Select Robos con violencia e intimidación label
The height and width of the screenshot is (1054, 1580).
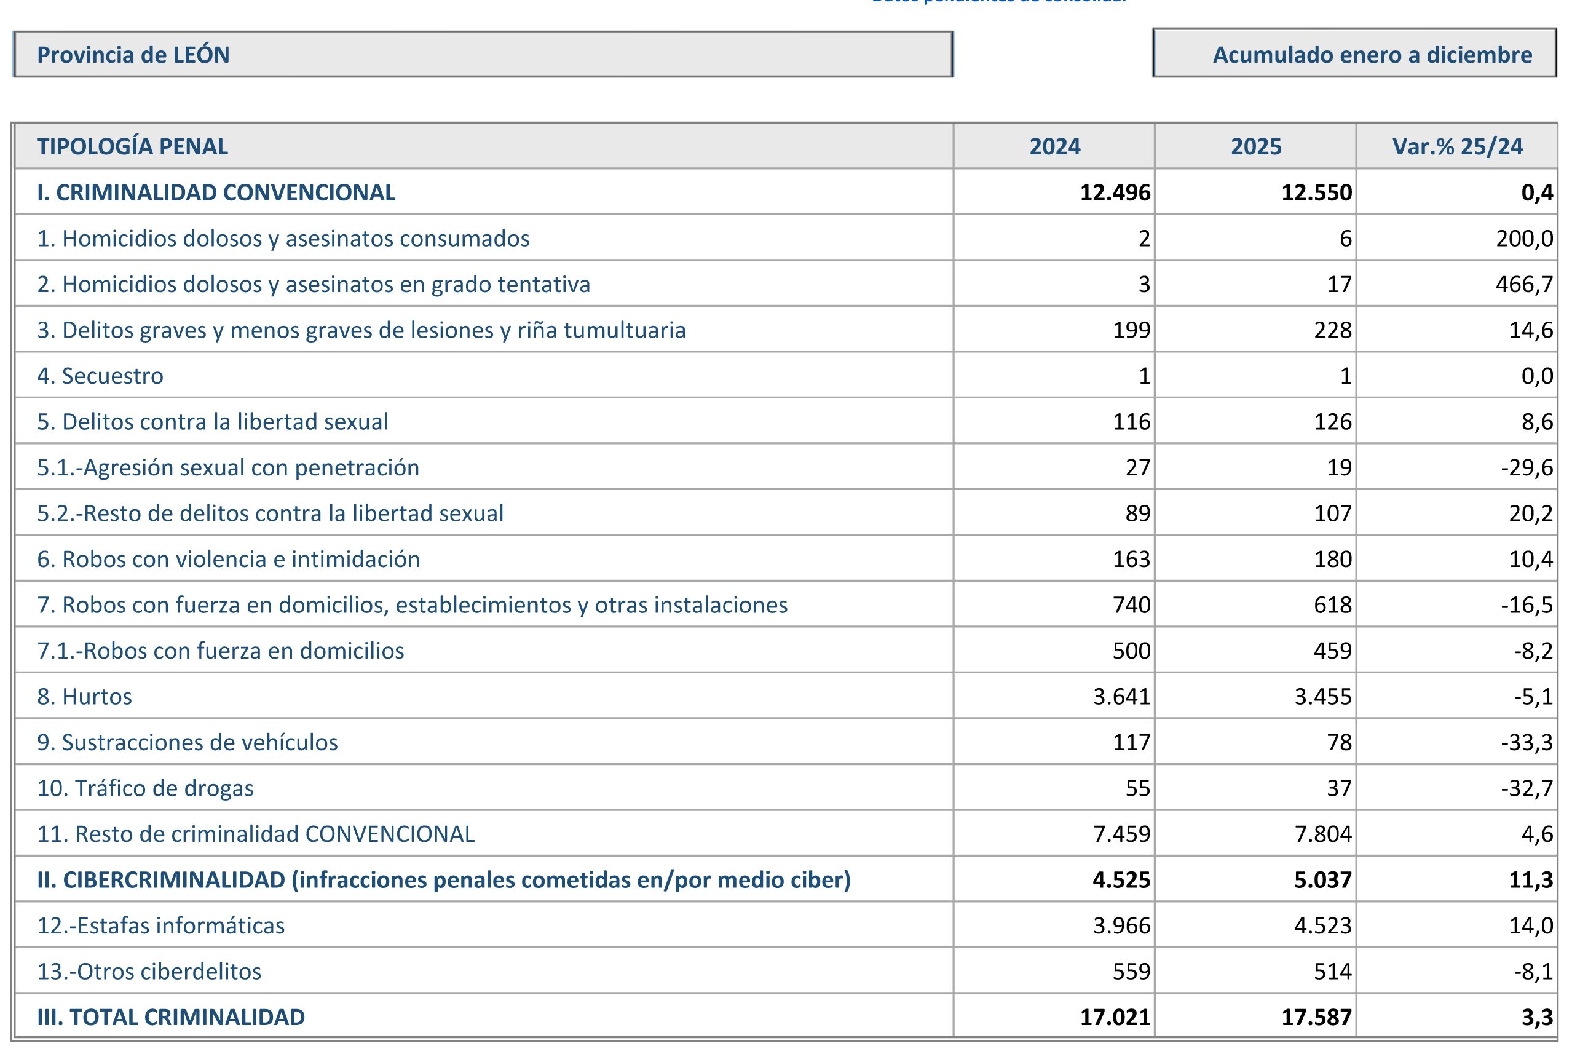tap(229, 559)
